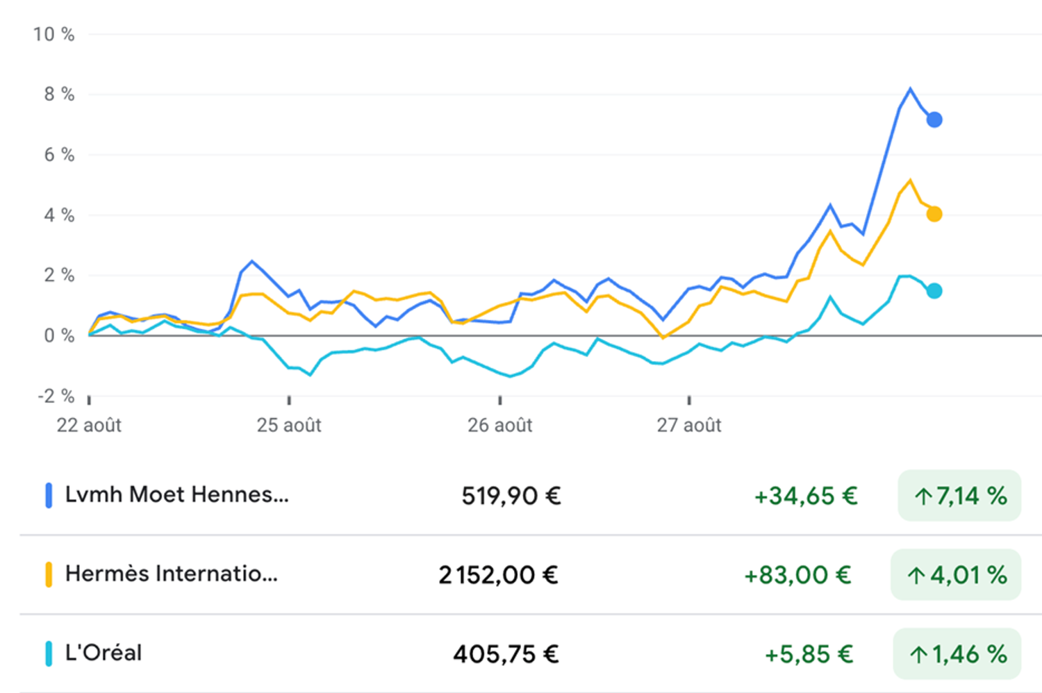Click the 25 août axis label
This screenshot has width=1042, height=693.
[x=289, y=425]
